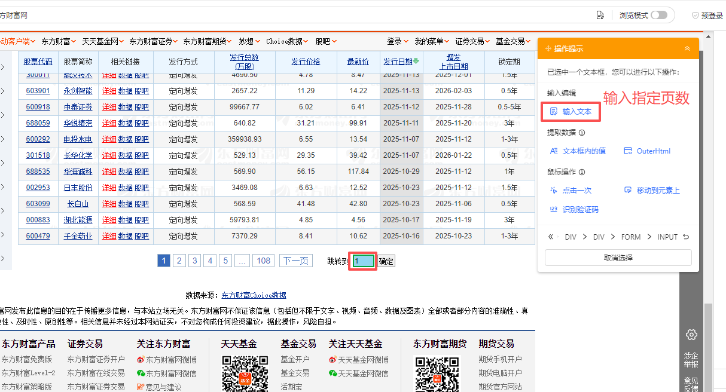Open 基金开户 footer link
Image resolution: width=726 pixels, height=392 pixels.
tap(295, 360)
